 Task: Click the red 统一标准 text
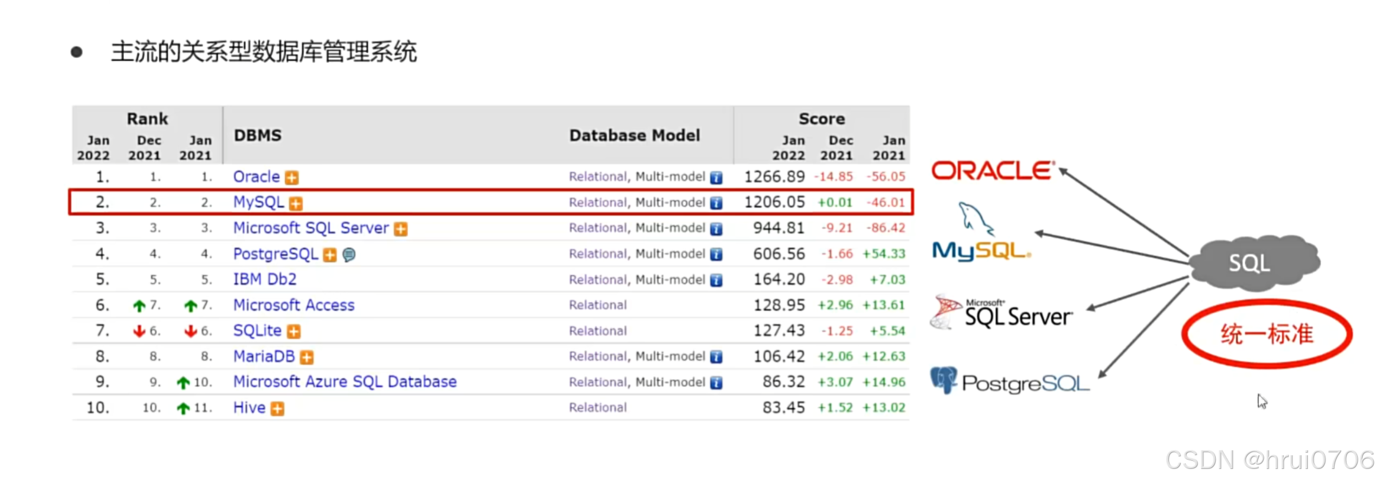1267,335
